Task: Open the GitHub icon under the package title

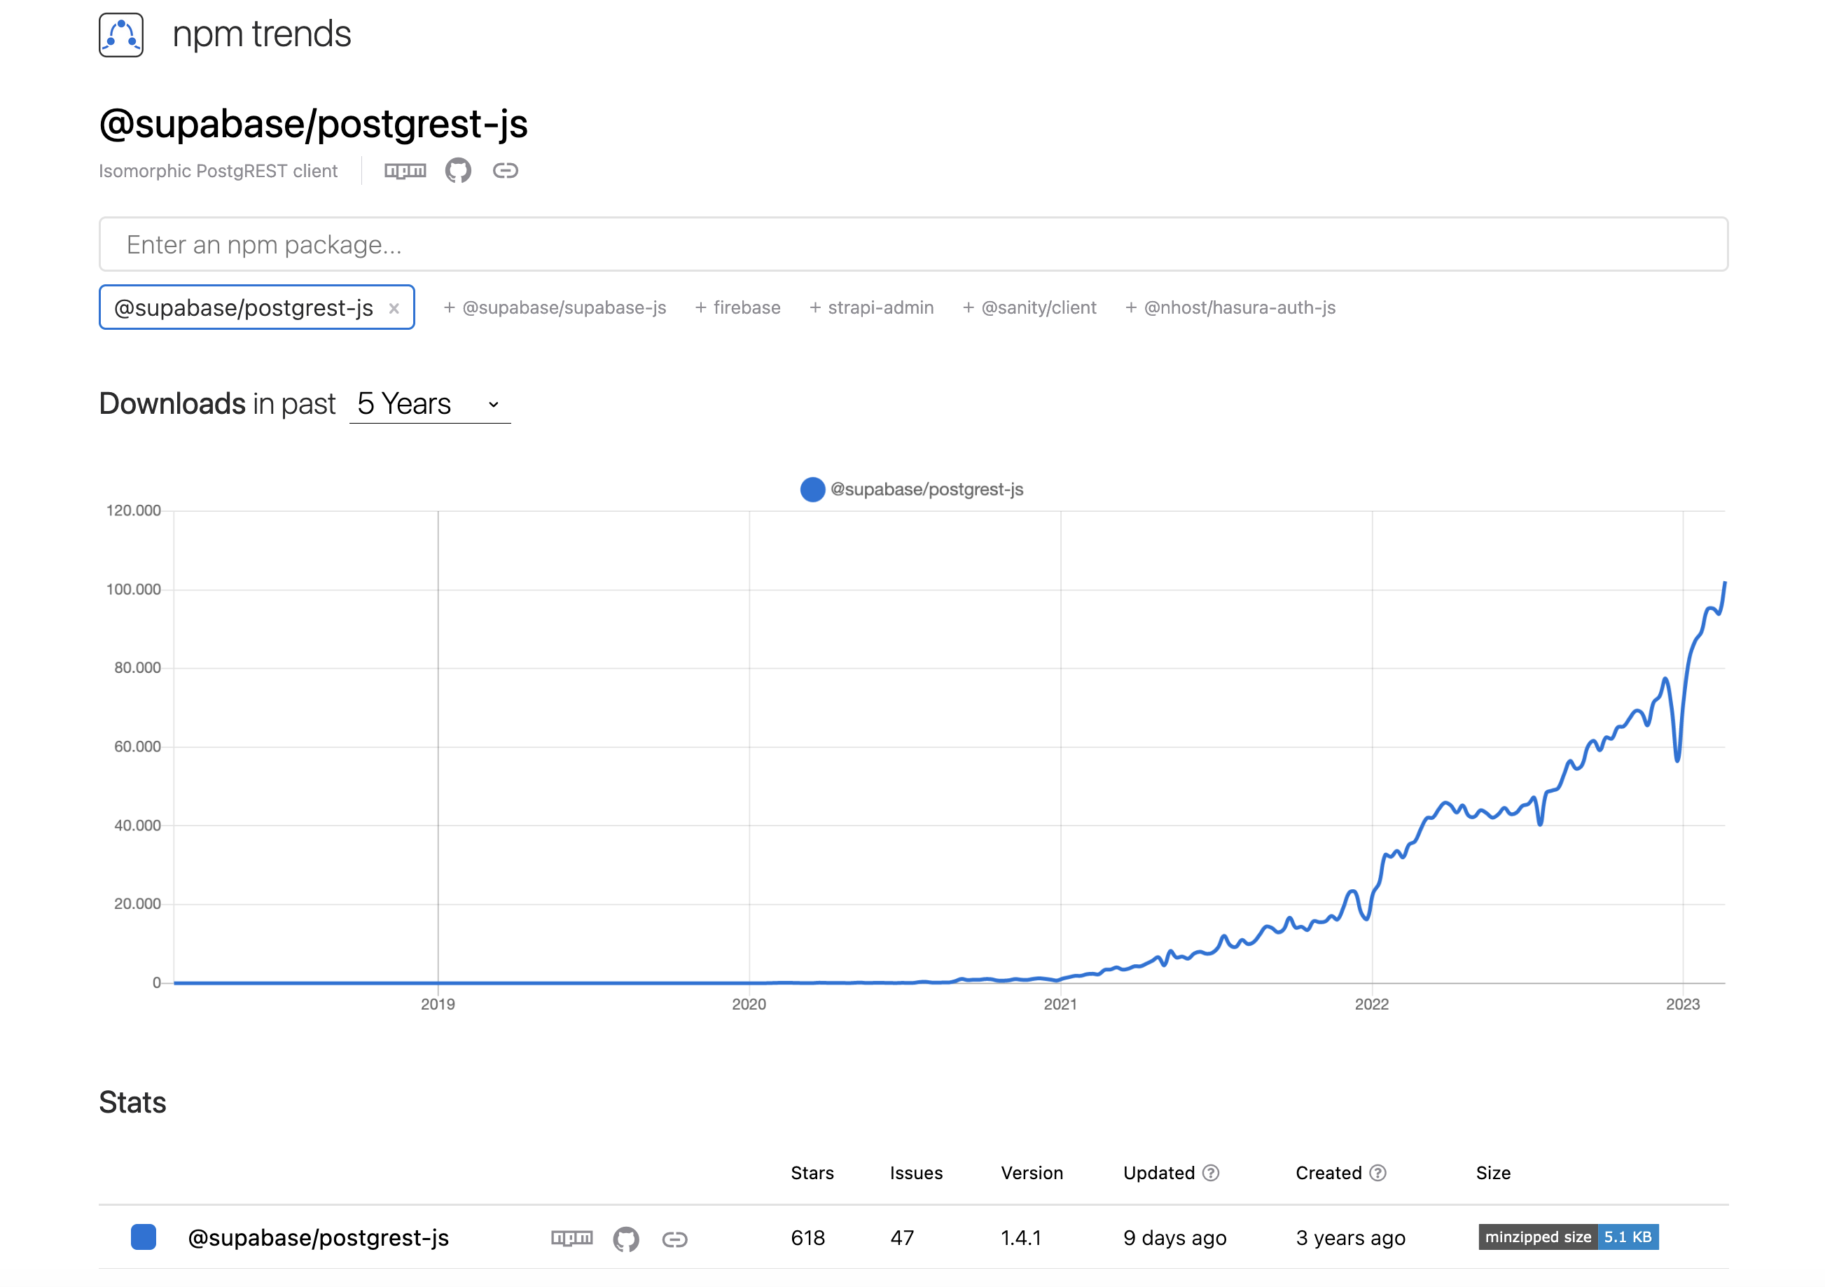Action: (458, 170)
